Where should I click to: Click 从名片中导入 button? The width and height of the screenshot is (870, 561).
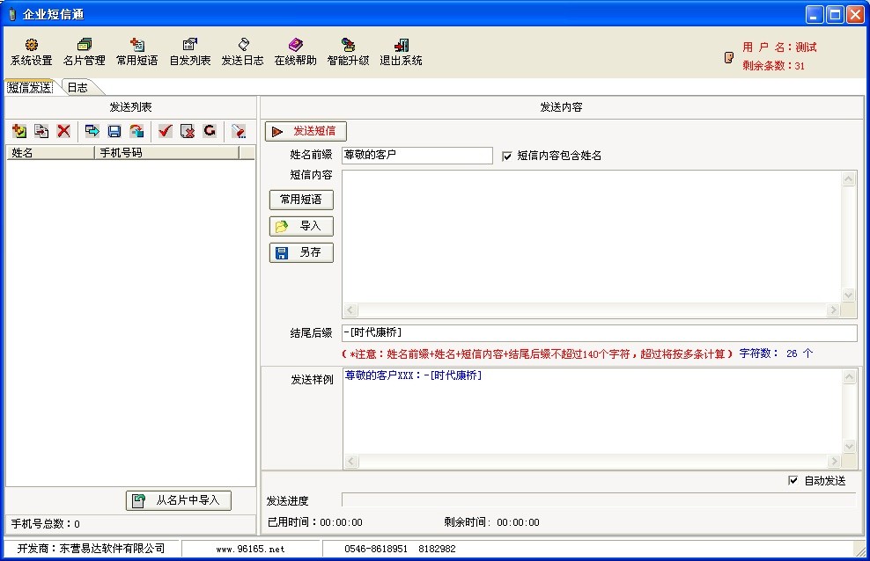179,500
